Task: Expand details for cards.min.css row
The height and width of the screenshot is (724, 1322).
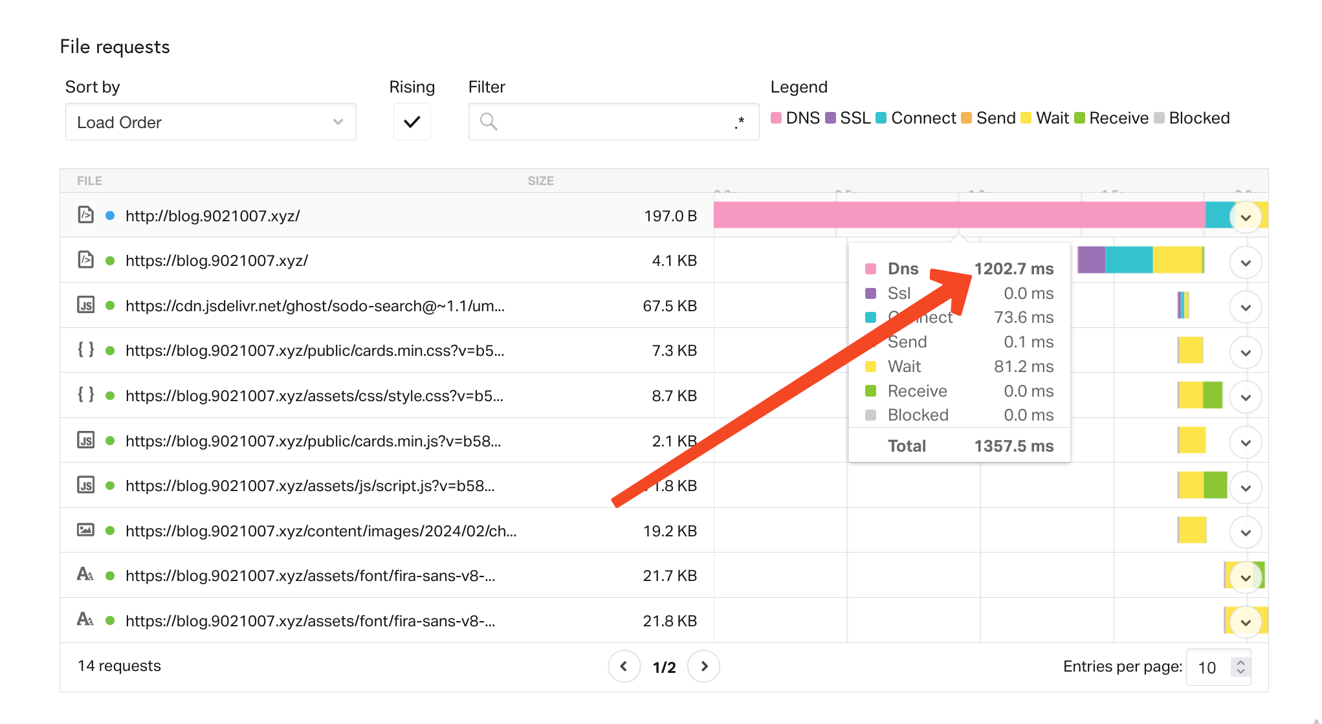Action: [1246, 353]
